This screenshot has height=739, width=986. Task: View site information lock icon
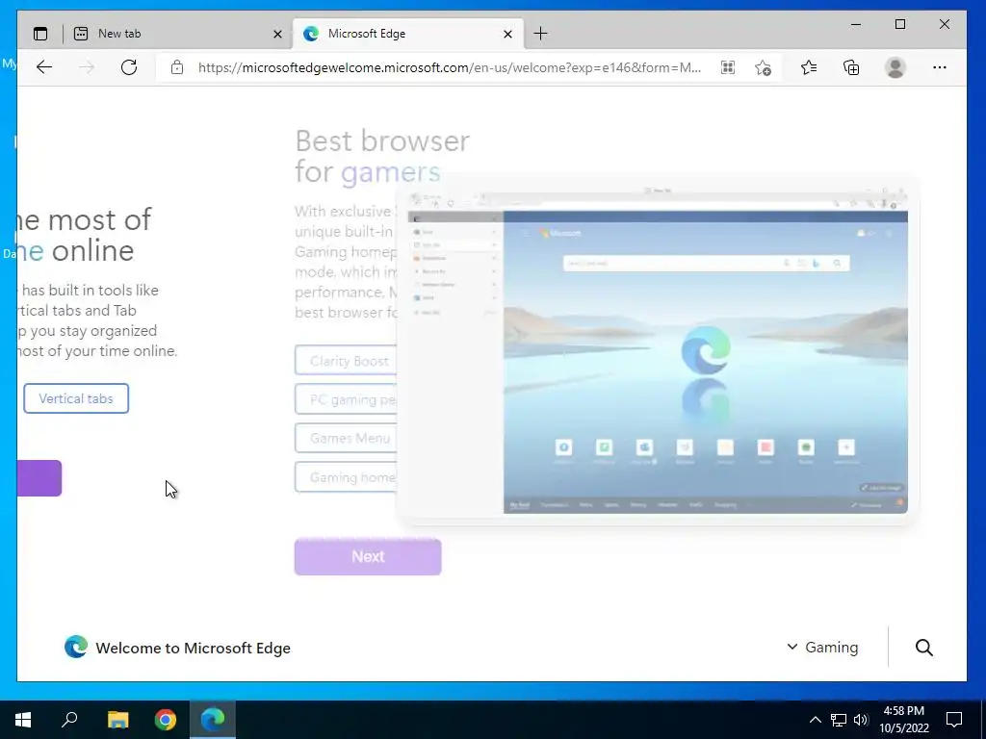(x=177, y=67)
